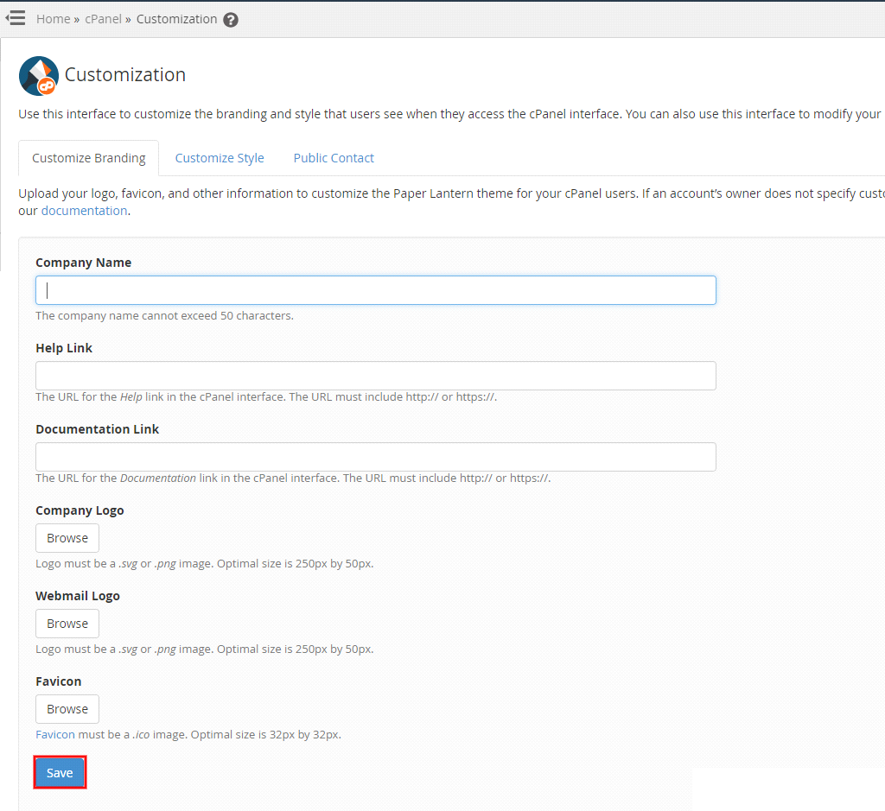Open the Public Contact tab

pos(334,158)
